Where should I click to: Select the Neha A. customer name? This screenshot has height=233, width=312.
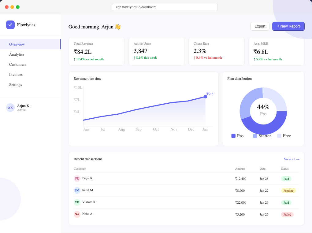88,214
